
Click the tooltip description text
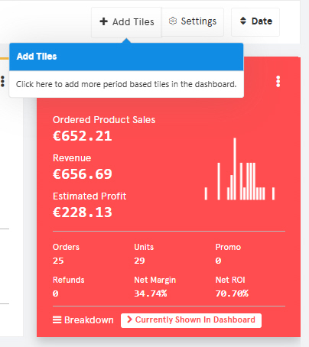(126, 84)
